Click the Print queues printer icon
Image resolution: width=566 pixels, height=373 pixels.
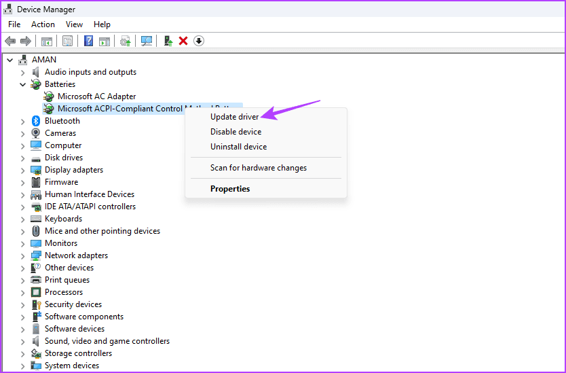36,280
